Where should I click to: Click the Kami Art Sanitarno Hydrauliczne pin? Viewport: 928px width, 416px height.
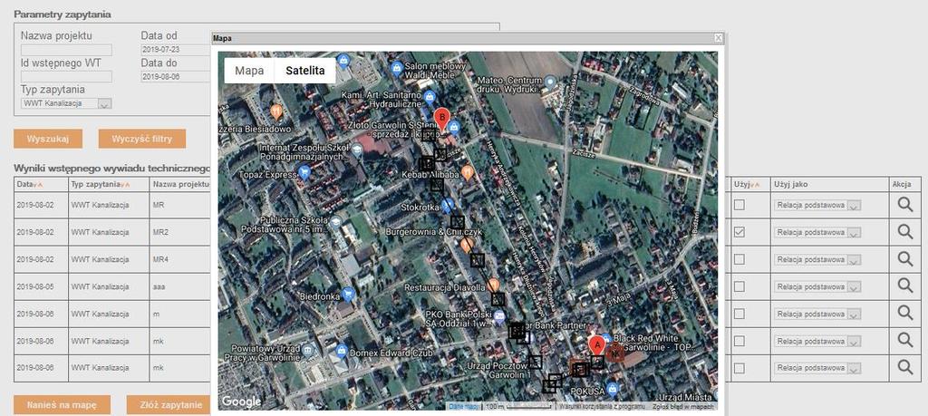(430, 96)
